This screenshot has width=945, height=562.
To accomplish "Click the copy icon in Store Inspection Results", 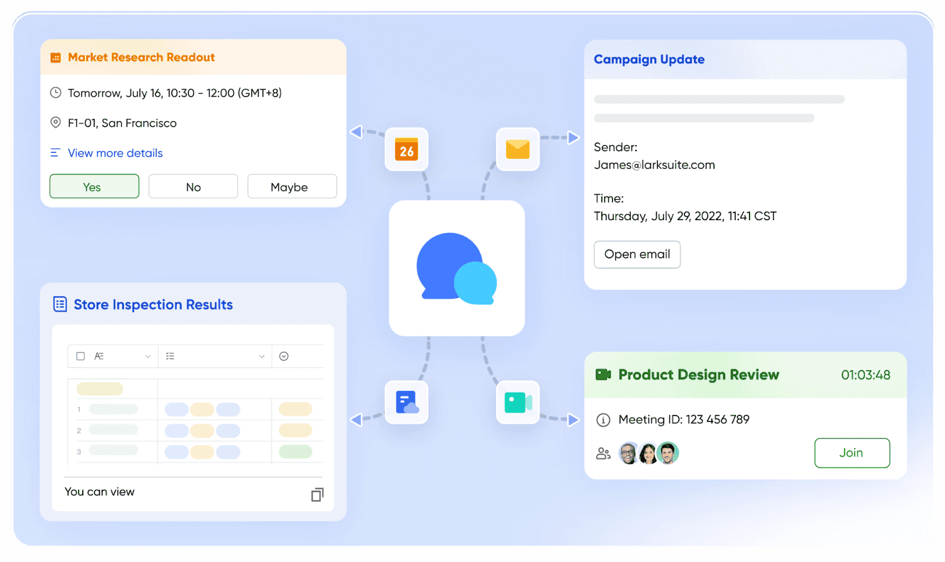I will 317,495.
